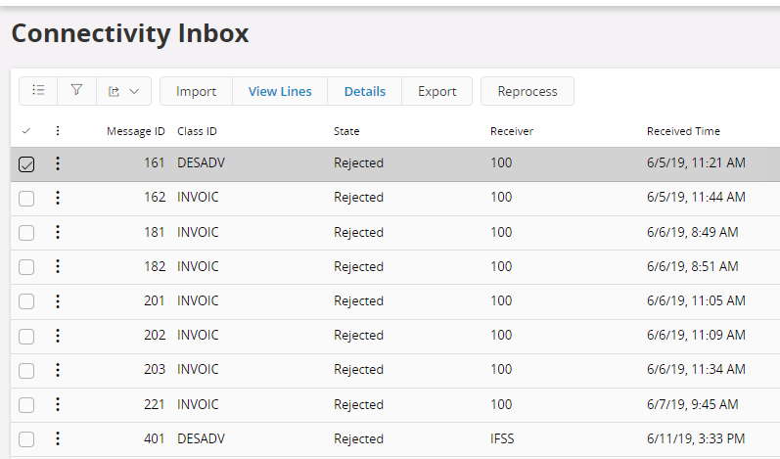Screen dimensions: 780x459
Task: Select the checkbox for message 221
Action: pos(26,404)
